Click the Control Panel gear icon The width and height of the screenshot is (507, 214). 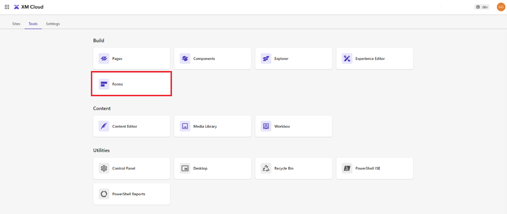tap(104, 168)
